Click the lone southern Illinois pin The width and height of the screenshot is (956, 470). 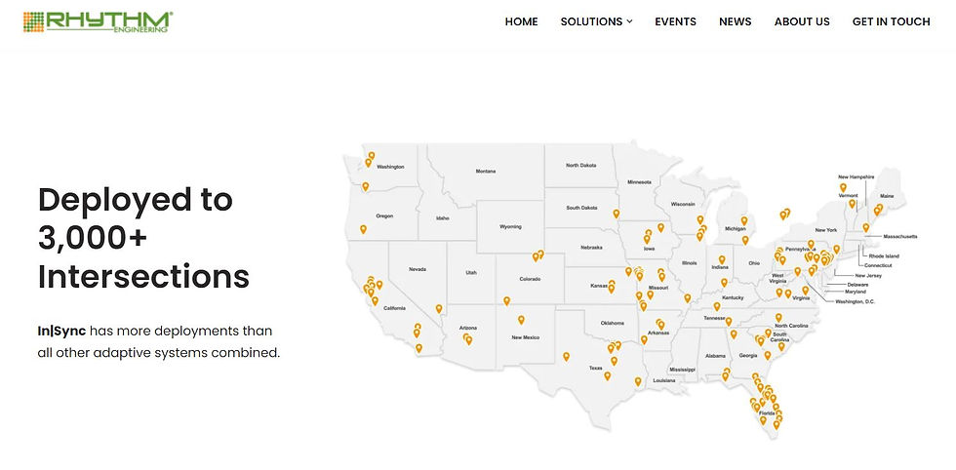pos(688,298)
